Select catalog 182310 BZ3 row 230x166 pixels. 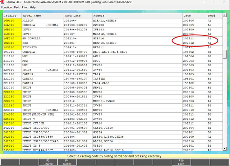click(112, 43)
